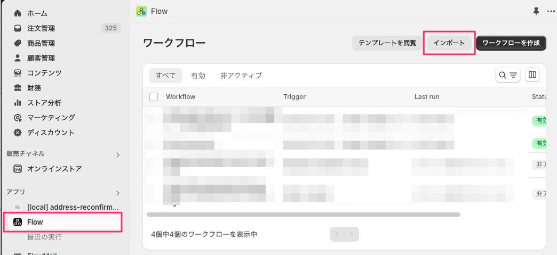The height and width of the screenshot is (255, 557).
Task: Click the Marketing target icon (マーケティング)
Action: click(18, 118)
